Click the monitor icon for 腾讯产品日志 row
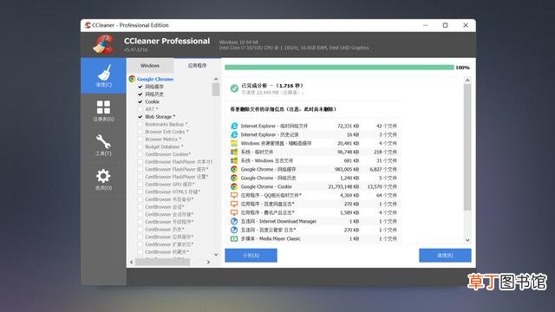The height and width of the screenshot is (312, 555). pyautogui.click(x=234, y=212)
